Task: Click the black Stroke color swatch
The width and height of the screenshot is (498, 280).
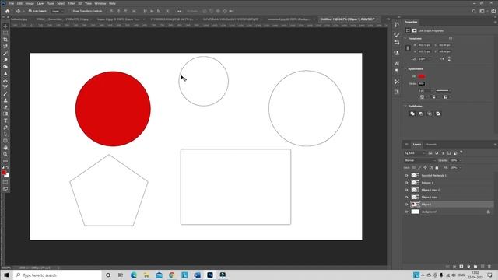Action: click(422, 83)
